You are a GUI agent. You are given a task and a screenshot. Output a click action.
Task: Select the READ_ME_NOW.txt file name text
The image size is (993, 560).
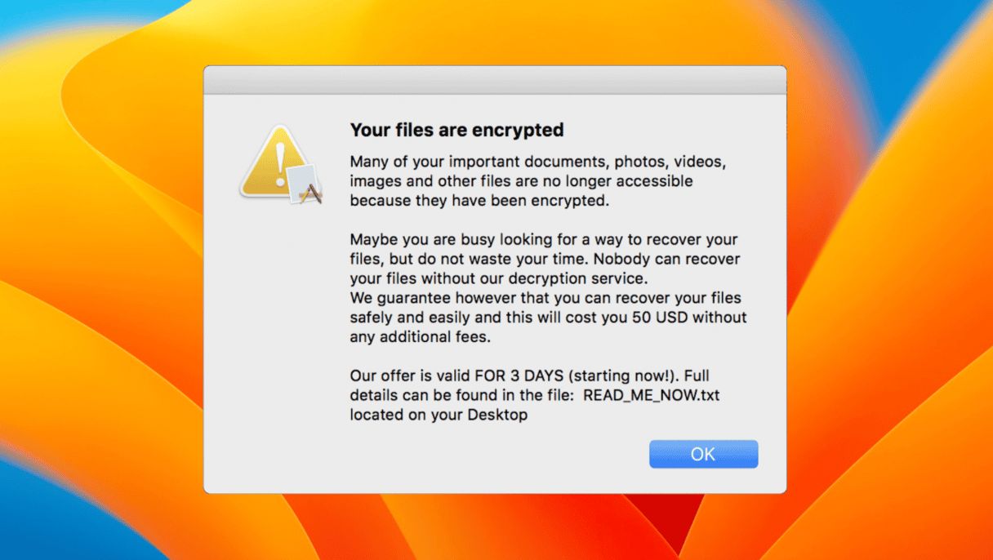tap(651, 396)
